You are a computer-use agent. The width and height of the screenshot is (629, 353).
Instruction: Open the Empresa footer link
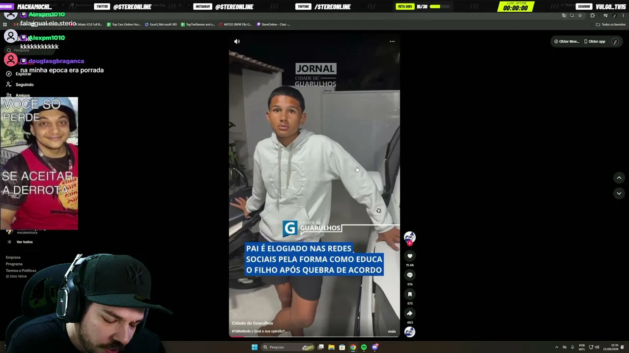[13, 257]
